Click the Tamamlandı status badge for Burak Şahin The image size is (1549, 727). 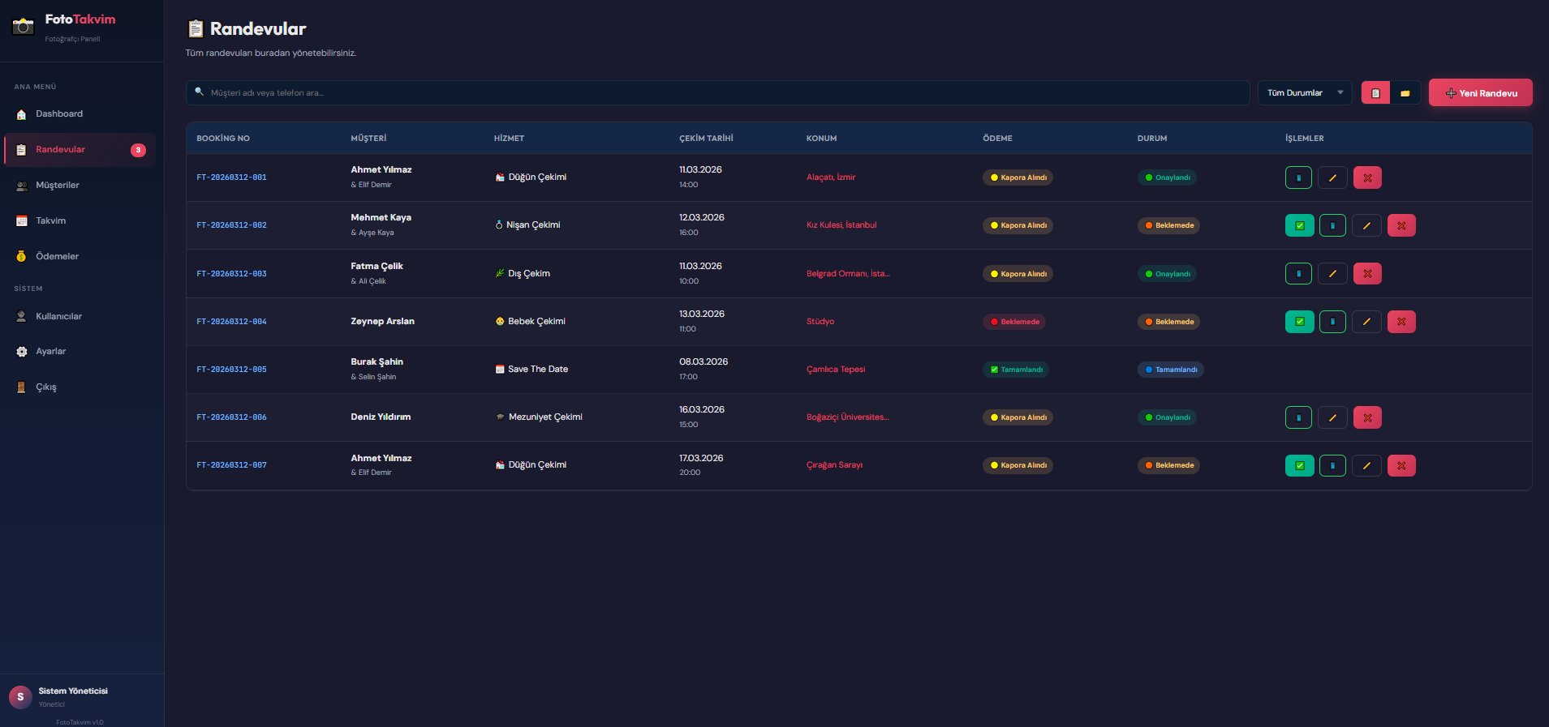coord(1170,370)
